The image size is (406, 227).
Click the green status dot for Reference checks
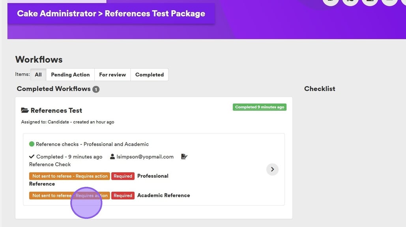[x=32, y=144]
